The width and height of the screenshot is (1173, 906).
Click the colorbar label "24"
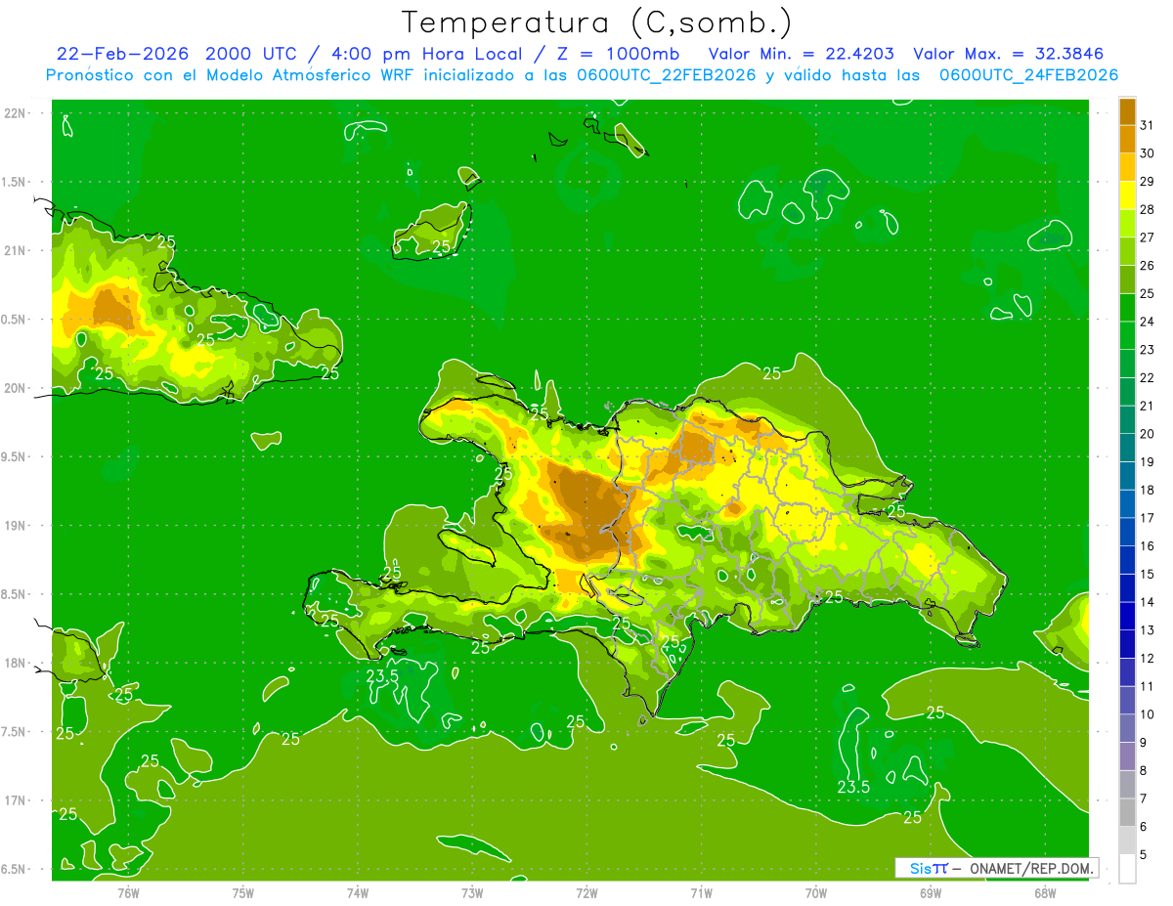pos(1148,322)
